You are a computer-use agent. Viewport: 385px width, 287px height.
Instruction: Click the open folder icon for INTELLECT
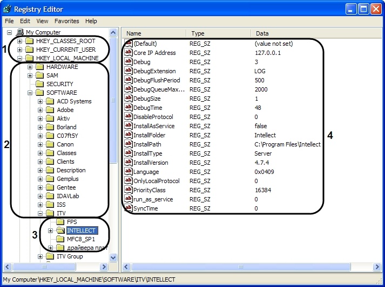coord(60,230)
